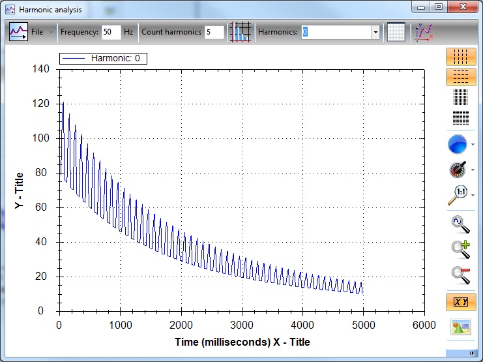
Task: Click the curve plot axes icon
Action: click(x=424, y=32)
